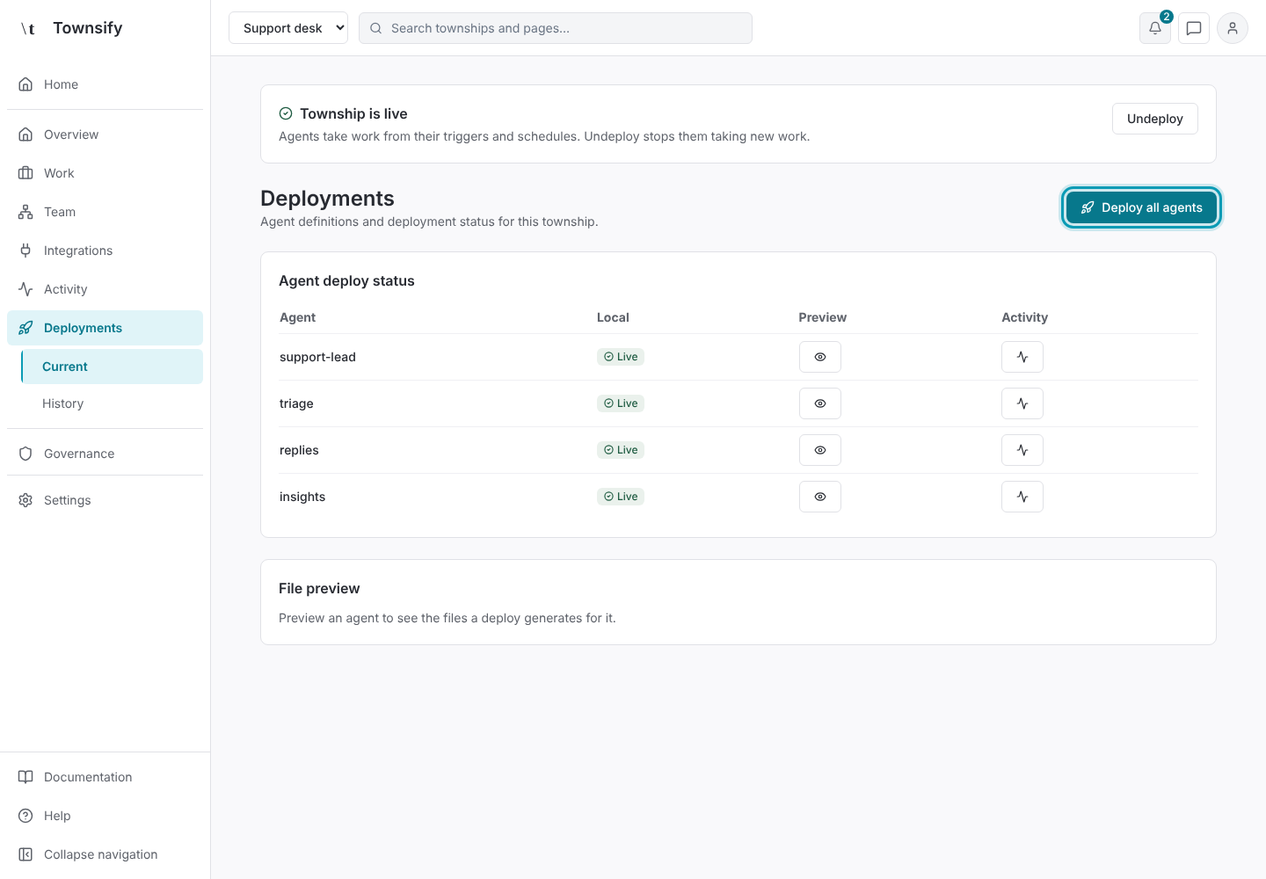The width and height of the screenshot is (1266, 879).
Task: Open the Support desk township dropdown
Action: coord(288,28)
